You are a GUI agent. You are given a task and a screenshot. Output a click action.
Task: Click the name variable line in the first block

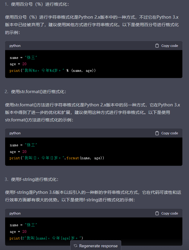tap(23, 57)
